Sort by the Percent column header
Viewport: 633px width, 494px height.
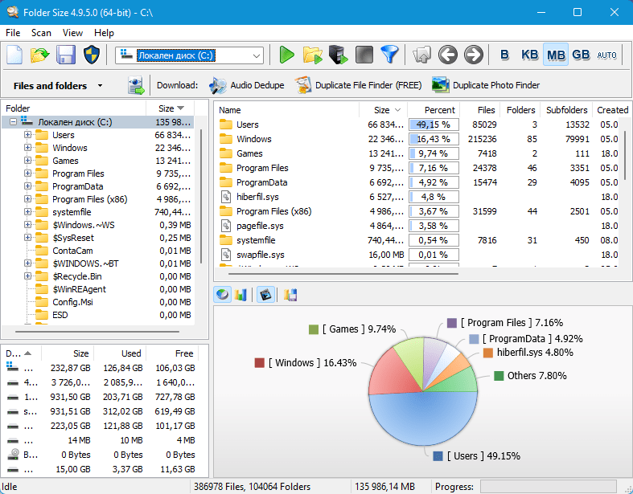pyautogui.click(x=434, y=110)
